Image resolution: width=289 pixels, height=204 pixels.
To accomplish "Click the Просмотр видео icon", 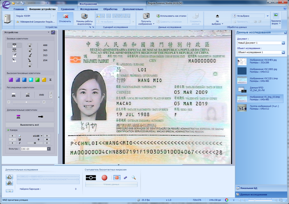I will tap(276, 18).
